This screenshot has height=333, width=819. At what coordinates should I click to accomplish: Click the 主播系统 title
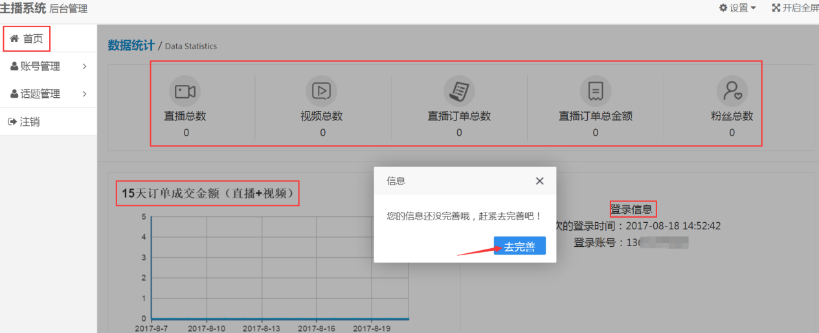(23, 8)
